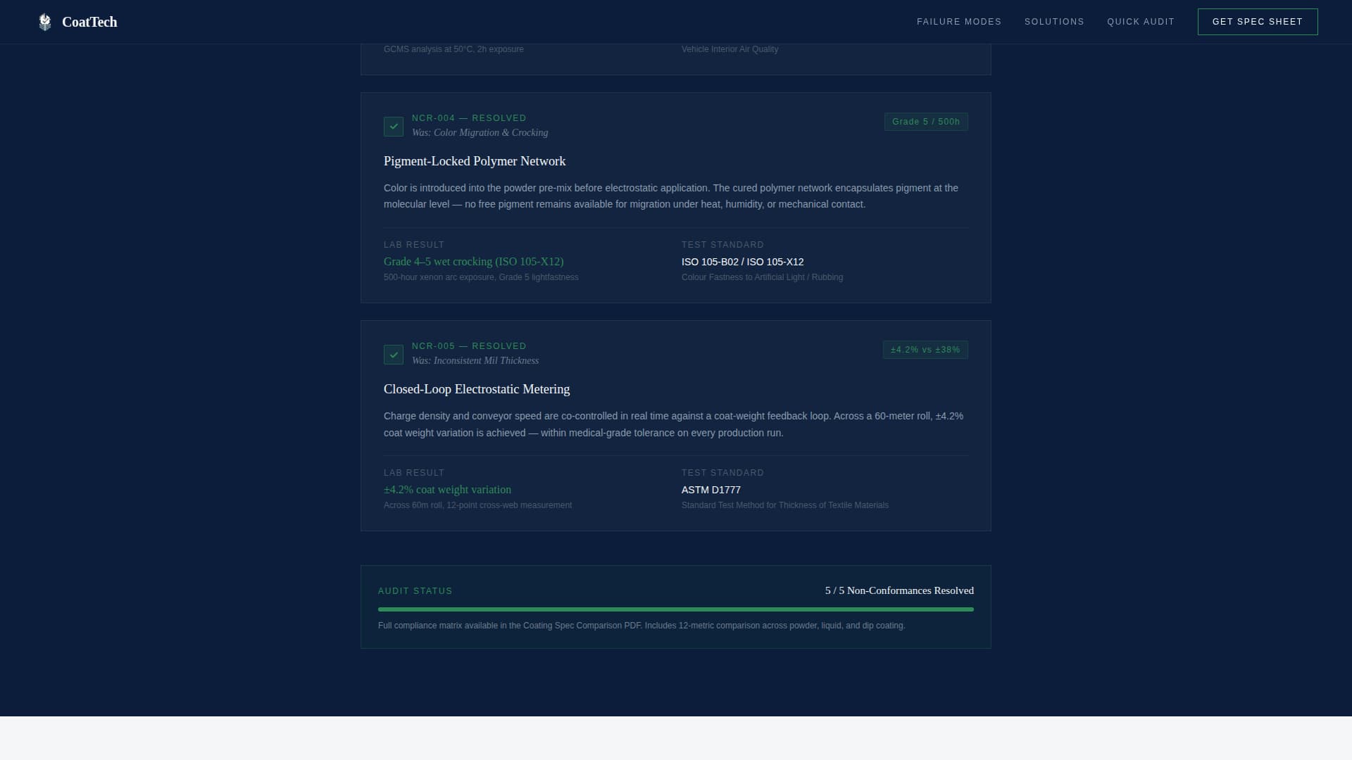The width and height of the screenshot is (1352, 760).
Task: Click the ±4.2% vs ±38% badge
Action: click(x=925, y=349)
